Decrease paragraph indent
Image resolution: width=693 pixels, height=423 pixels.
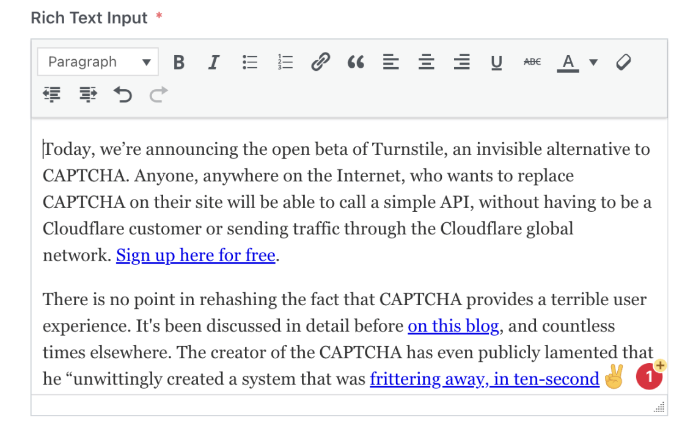(x=53, y=95)
